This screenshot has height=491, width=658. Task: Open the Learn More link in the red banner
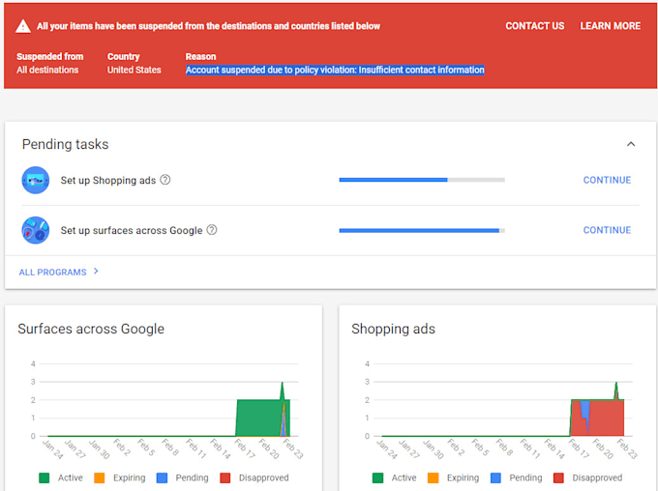tap(611, 26)
